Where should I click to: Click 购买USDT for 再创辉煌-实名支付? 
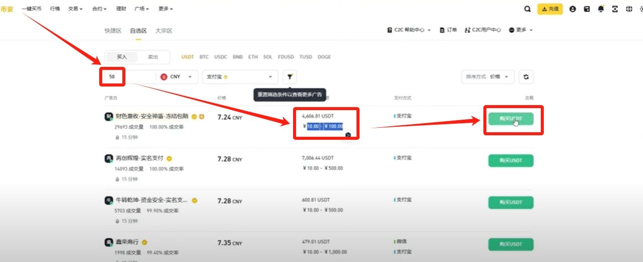511,160
